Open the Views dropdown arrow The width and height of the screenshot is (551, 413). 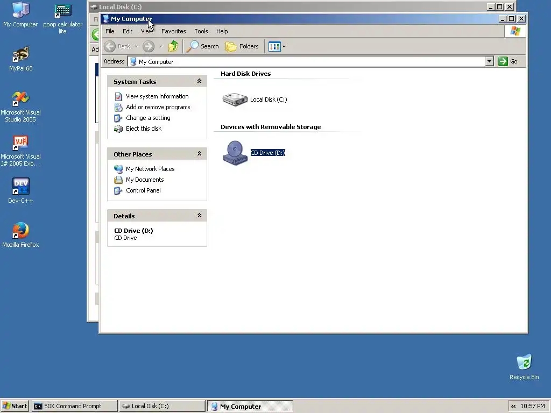point(284,46)
